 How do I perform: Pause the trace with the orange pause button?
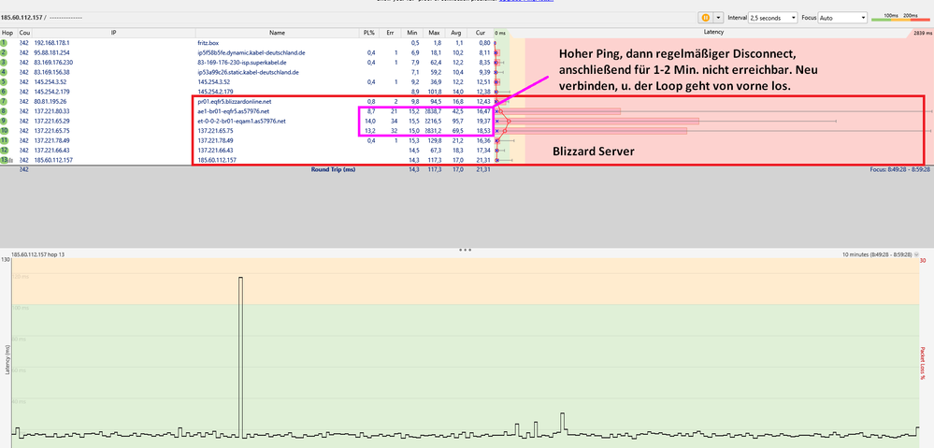[706, 18]
